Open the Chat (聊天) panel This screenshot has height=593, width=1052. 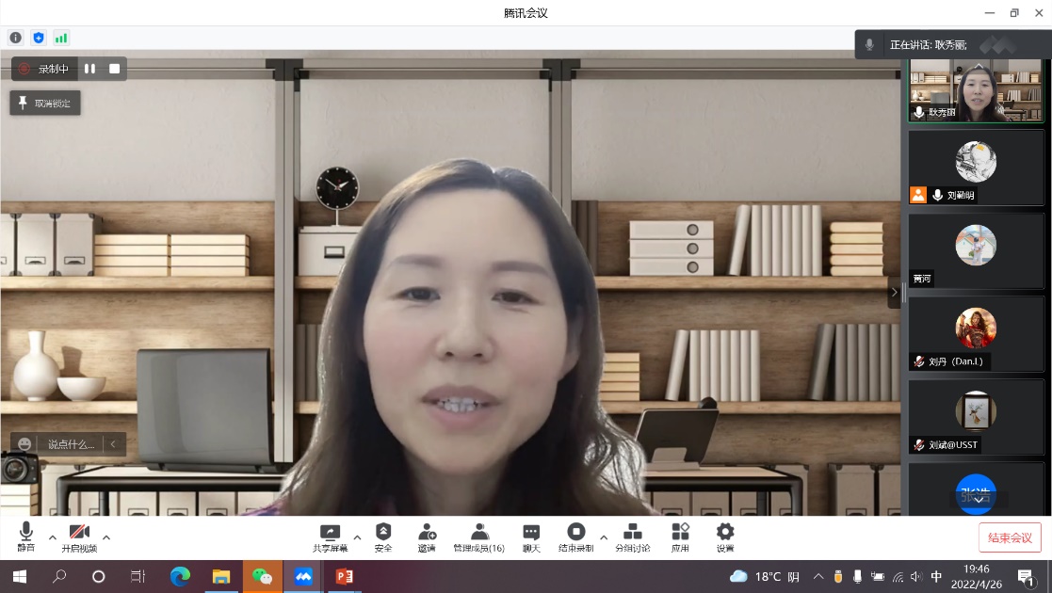click(531, 537)
